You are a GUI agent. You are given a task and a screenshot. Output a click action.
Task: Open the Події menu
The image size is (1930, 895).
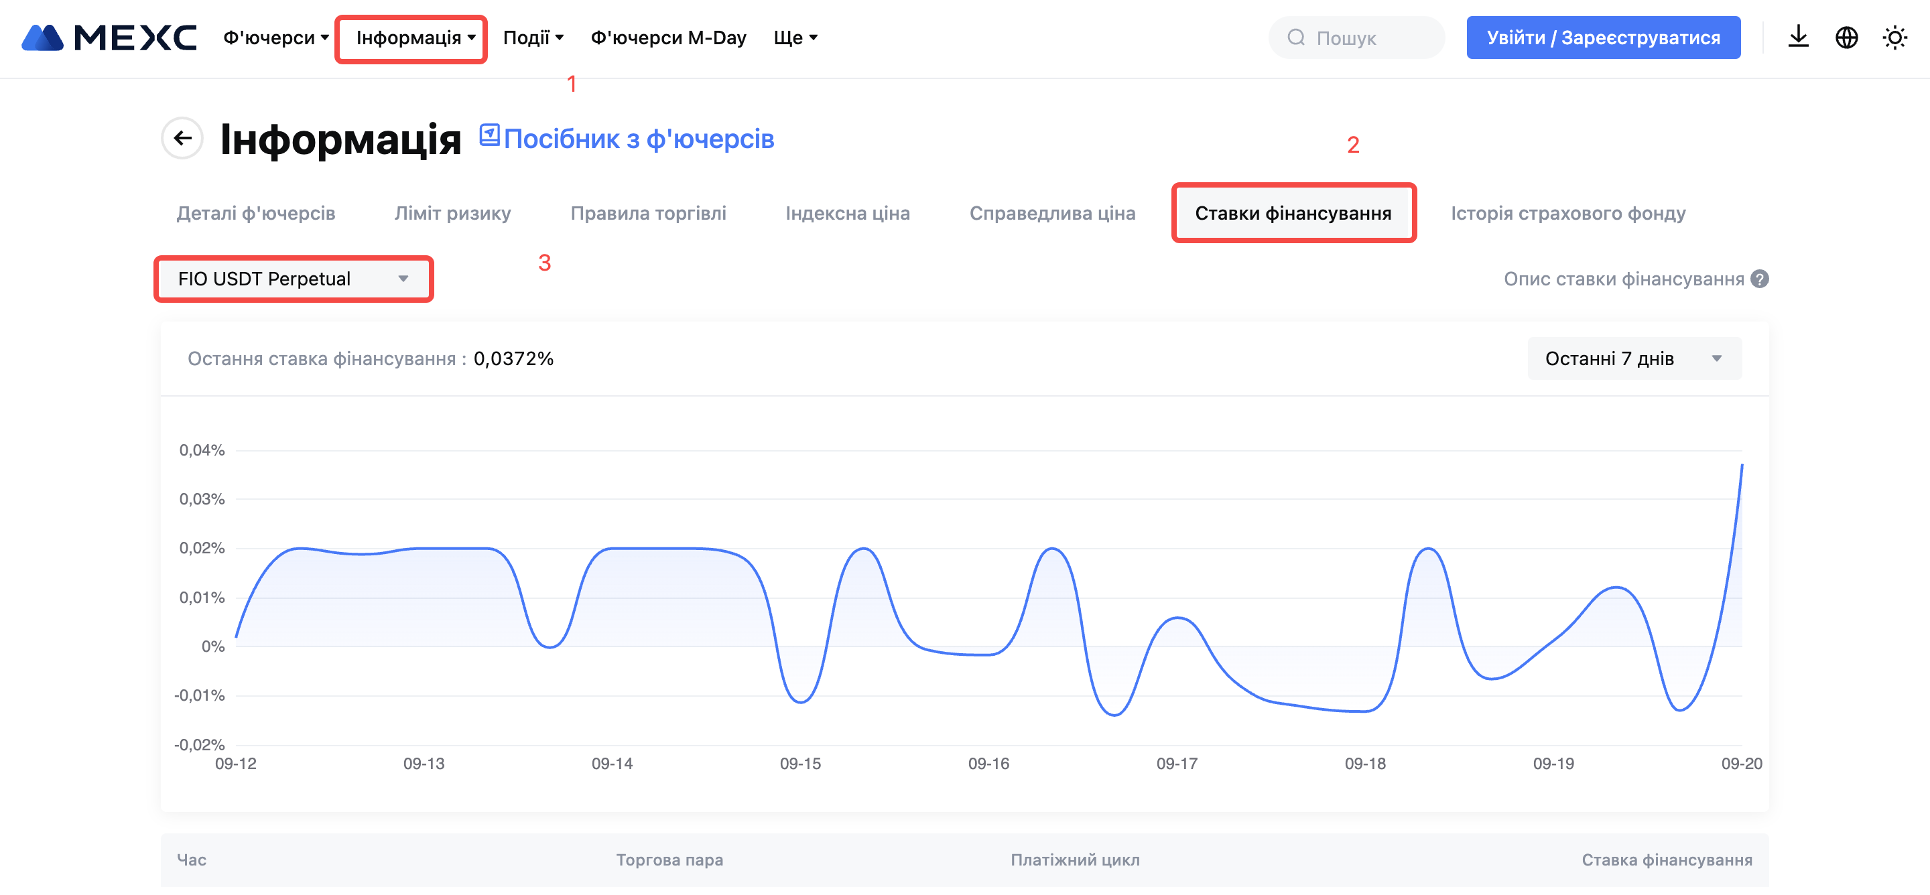pyautogui.click(x=533, y=38)
